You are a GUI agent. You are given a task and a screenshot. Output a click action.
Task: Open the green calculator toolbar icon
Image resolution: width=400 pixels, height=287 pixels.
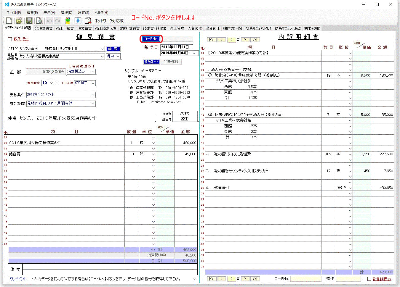(68, 20)
